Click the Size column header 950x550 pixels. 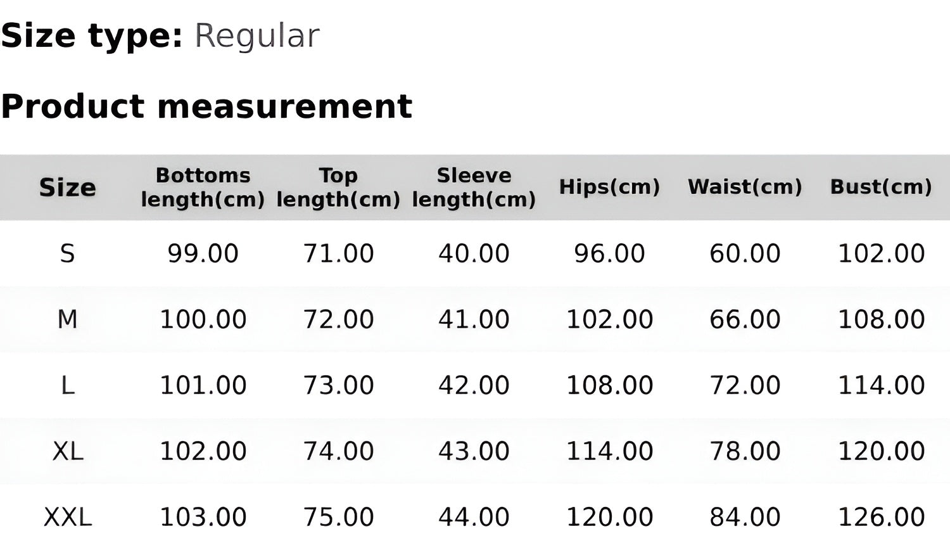pos(67,188)
